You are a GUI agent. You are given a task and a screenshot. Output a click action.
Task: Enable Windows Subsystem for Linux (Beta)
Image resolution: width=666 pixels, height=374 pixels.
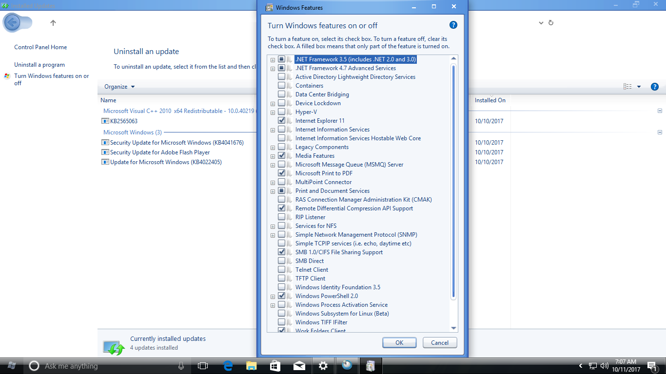[x=282, y=314]
